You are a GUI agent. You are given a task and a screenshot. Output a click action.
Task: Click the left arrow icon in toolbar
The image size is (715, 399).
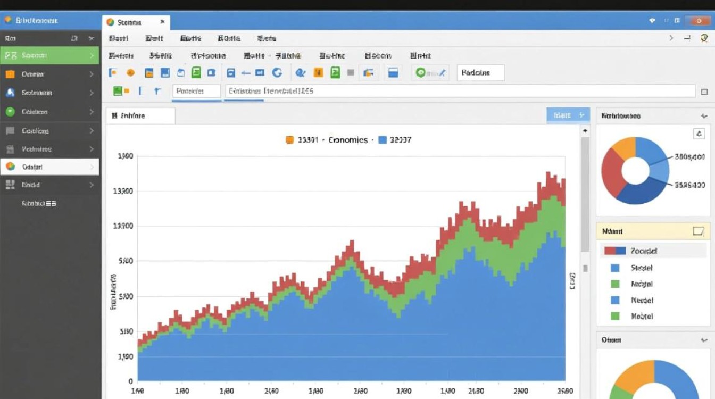[x=246, y=73]
